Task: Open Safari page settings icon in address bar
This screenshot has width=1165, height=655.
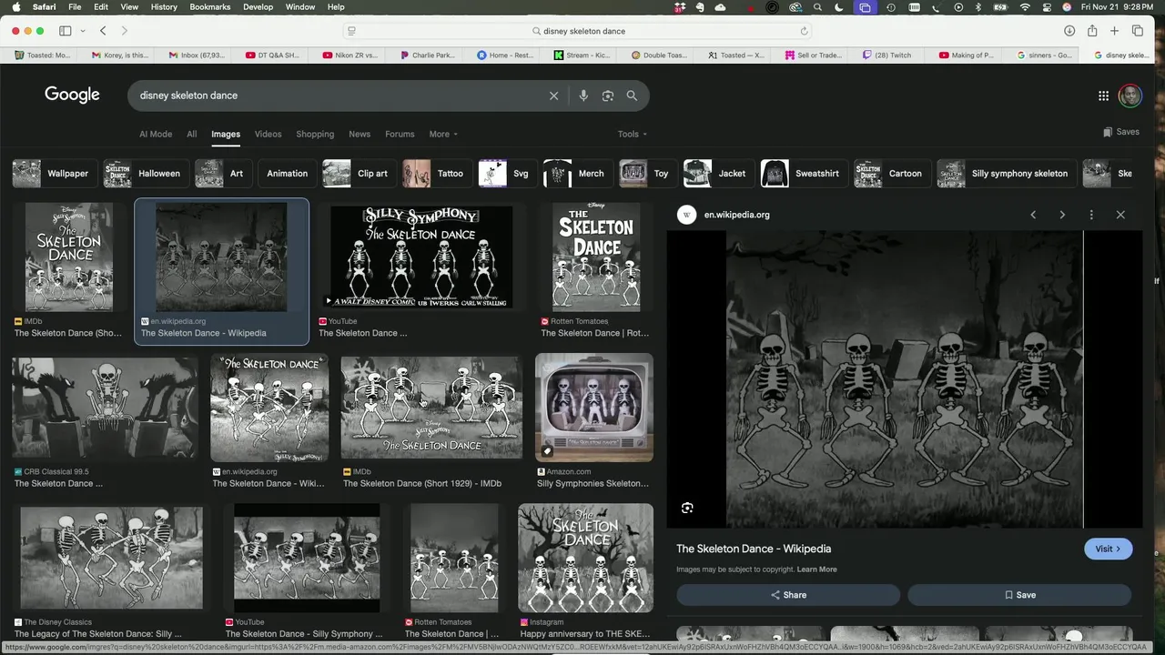Action: click(351, 31)
